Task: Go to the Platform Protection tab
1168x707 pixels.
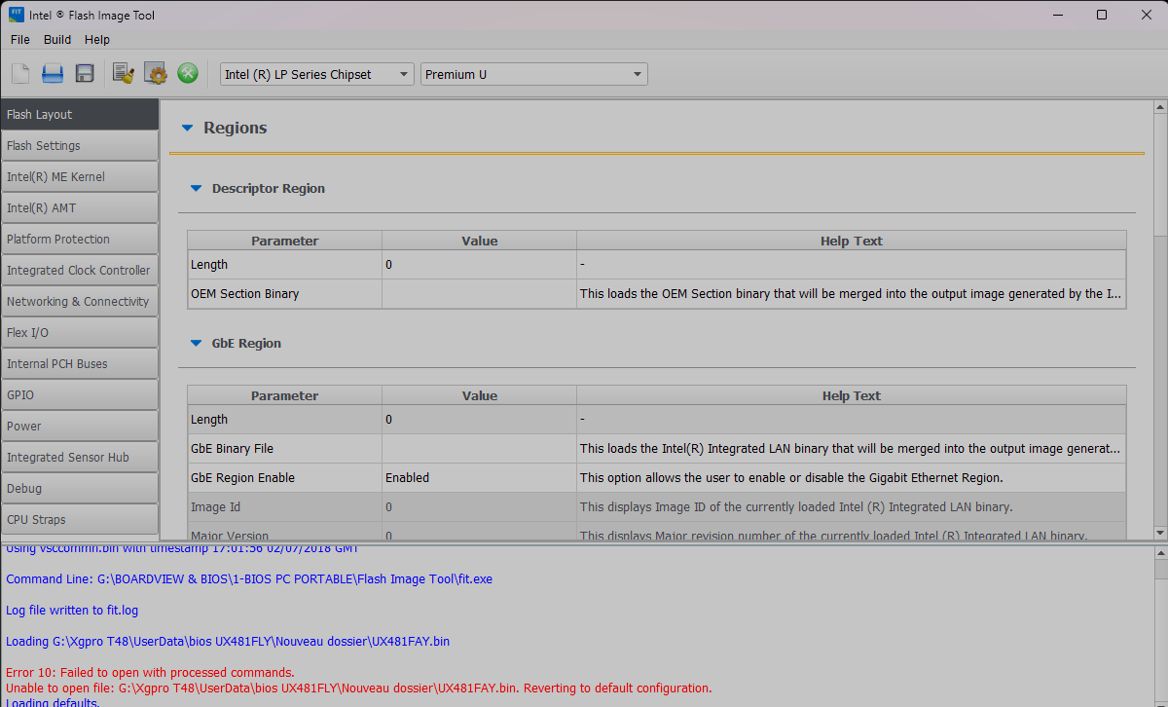Action: click(79, 240)
